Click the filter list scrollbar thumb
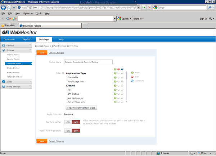 click(x=126, y=76)
